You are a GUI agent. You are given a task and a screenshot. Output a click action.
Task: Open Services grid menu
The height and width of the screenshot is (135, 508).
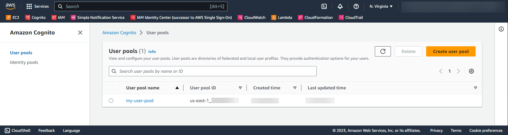(38, 6)
